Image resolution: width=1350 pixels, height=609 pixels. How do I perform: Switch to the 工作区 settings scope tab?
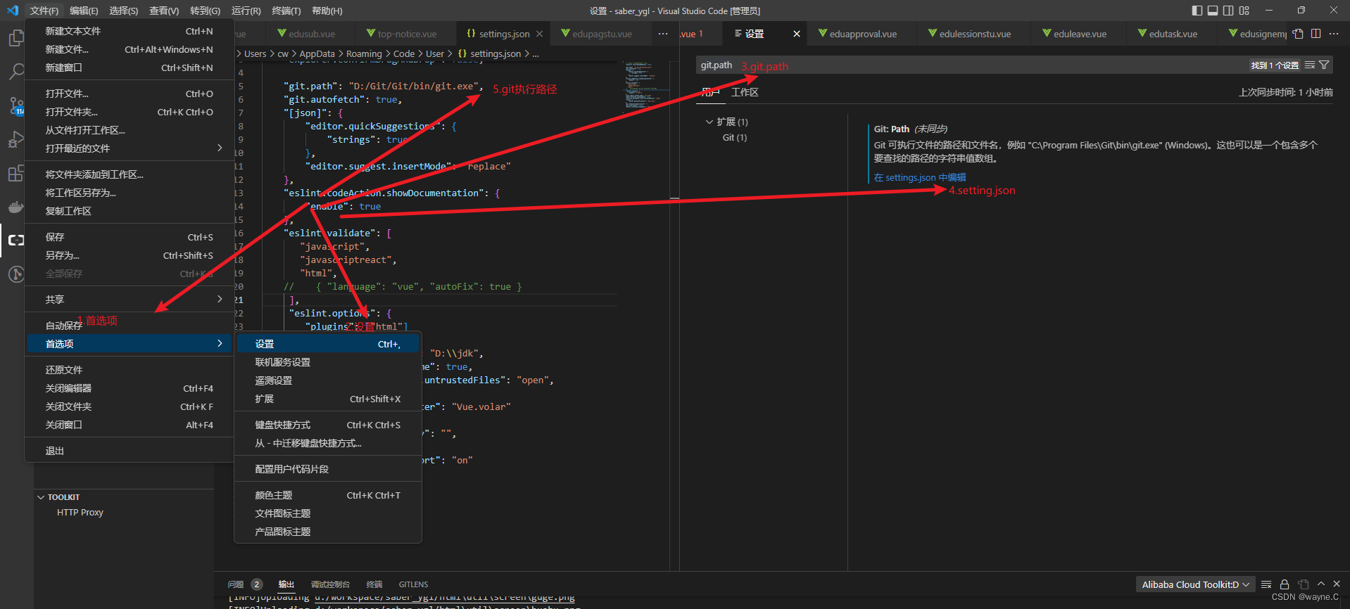click(745, 92)
